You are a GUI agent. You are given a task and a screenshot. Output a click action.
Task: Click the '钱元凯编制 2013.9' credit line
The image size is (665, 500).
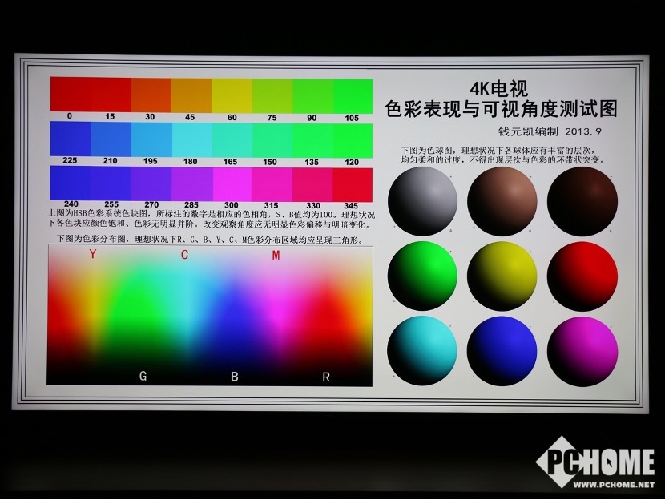click(550, 131)
